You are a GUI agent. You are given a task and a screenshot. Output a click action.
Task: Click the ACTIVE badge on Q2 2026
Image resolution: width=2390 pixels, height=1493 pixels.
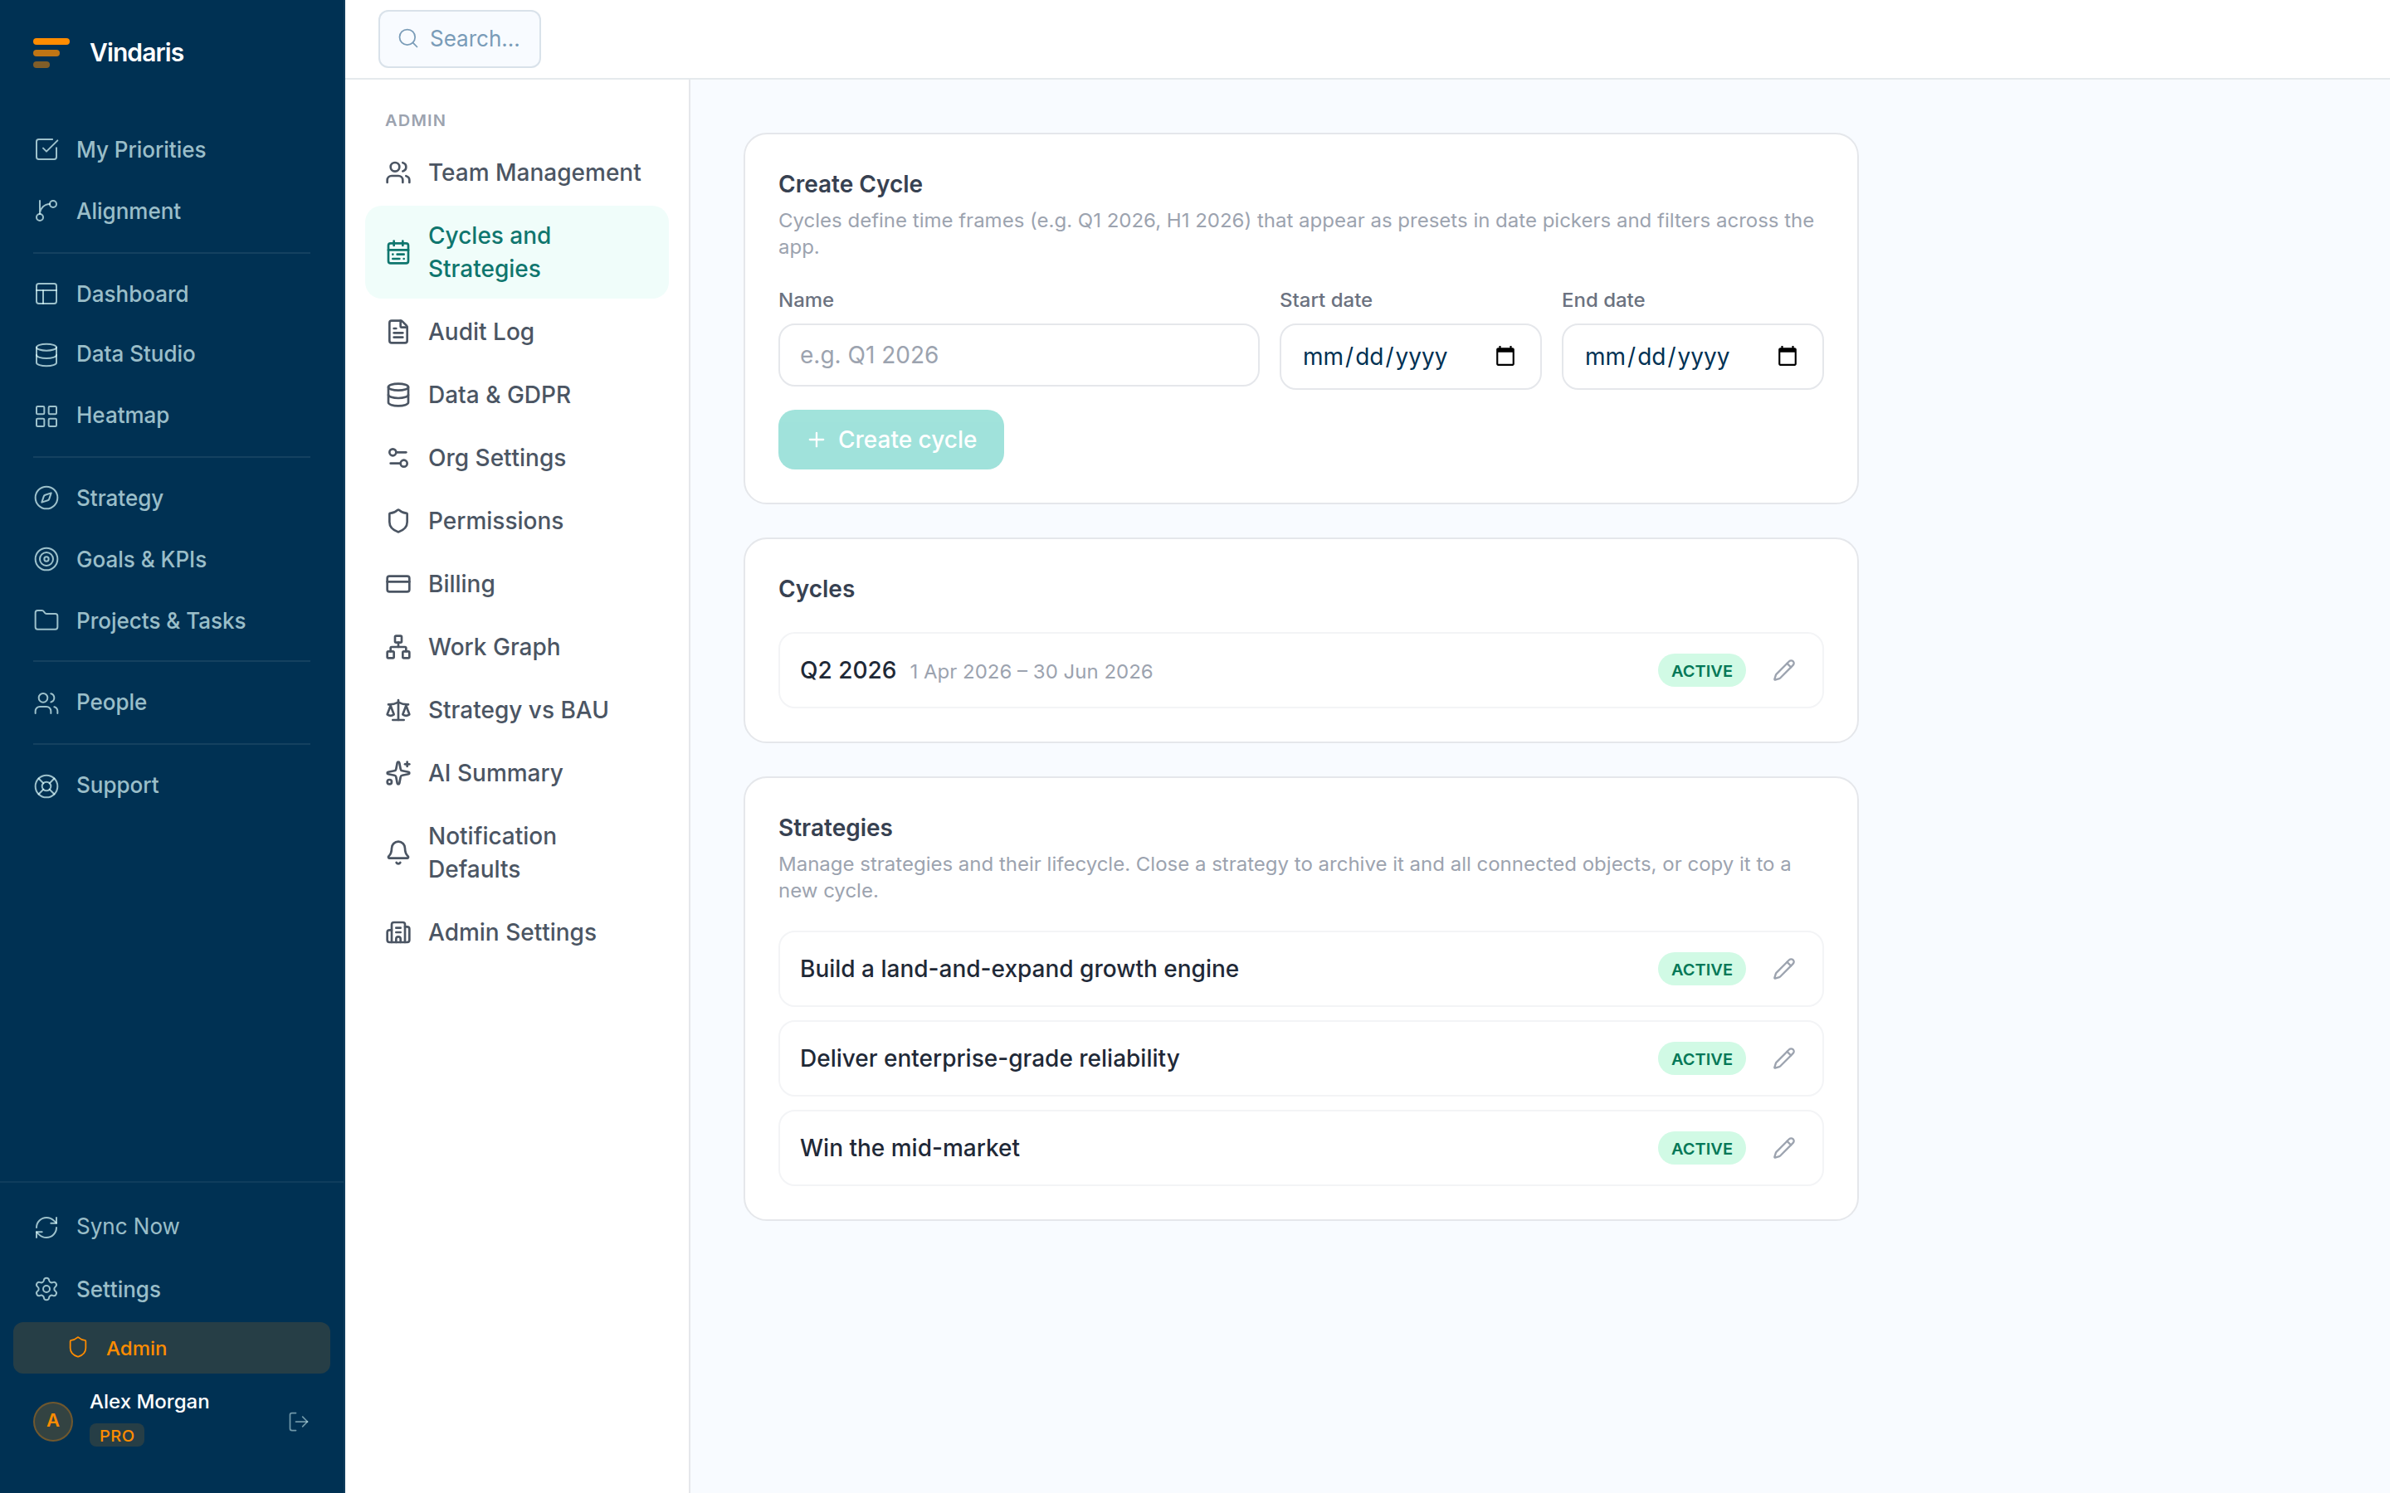(1700, 670)
